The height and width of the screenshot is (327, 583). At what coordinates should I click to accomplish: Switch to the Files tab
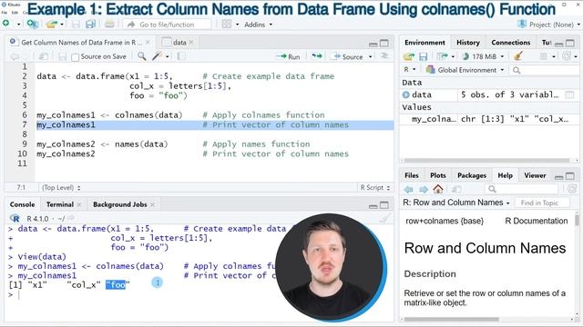411,175
